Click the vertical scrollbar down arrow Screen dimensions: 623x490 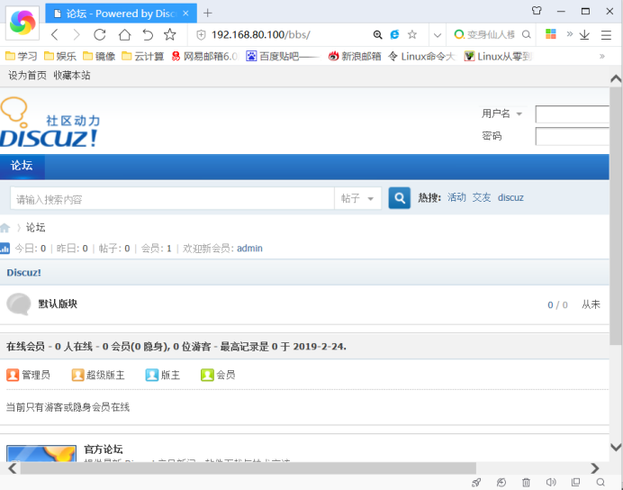click(x=616, y=447)
